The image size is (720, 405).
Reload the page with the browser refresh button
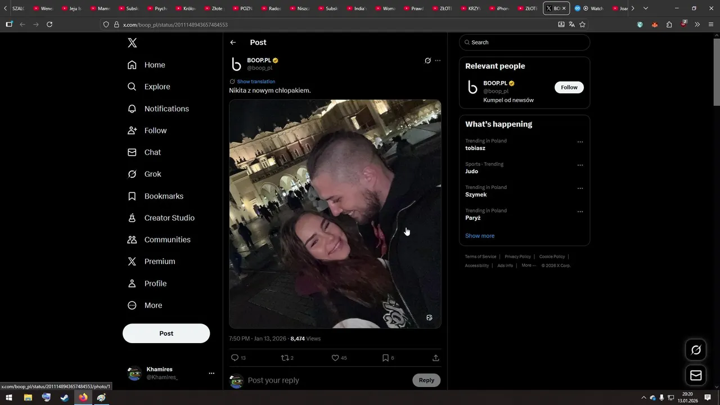[x=49, y=24]
